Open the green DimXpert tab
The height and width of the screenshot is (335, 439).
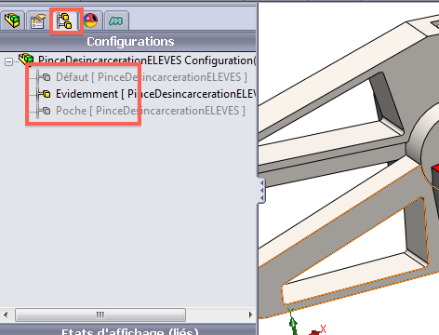coord(116,20)
